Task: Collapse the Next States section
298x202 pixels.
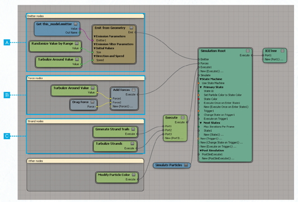Action: pos(201,123)
